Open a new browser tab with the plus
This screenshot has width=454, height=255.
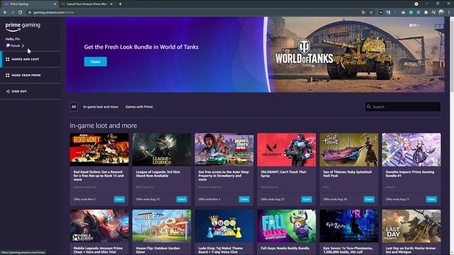(120, 4)
